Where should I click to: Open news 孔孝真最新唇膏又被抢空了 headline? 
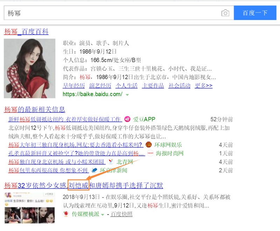pos(77,153)
